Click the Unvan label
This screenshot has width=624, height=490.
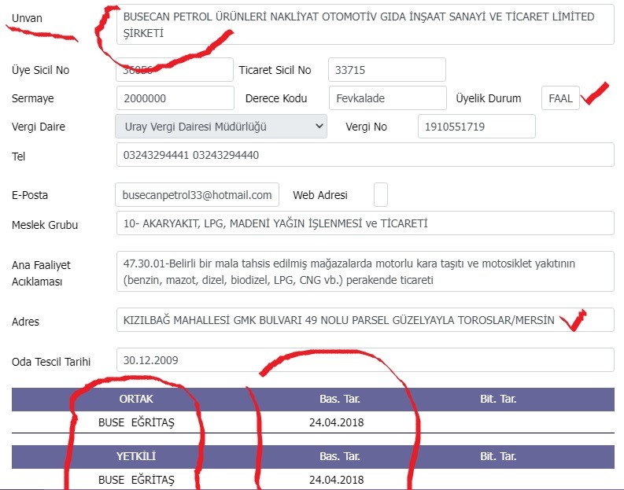pos(27,18)
